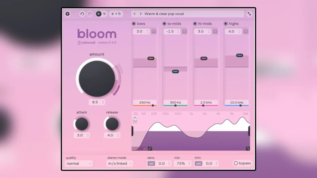Click the orange lows band fader handle
317x178 pixels.
[151, 58]
